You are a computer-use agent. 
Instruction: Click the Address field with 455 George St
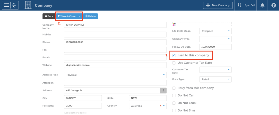112,90
